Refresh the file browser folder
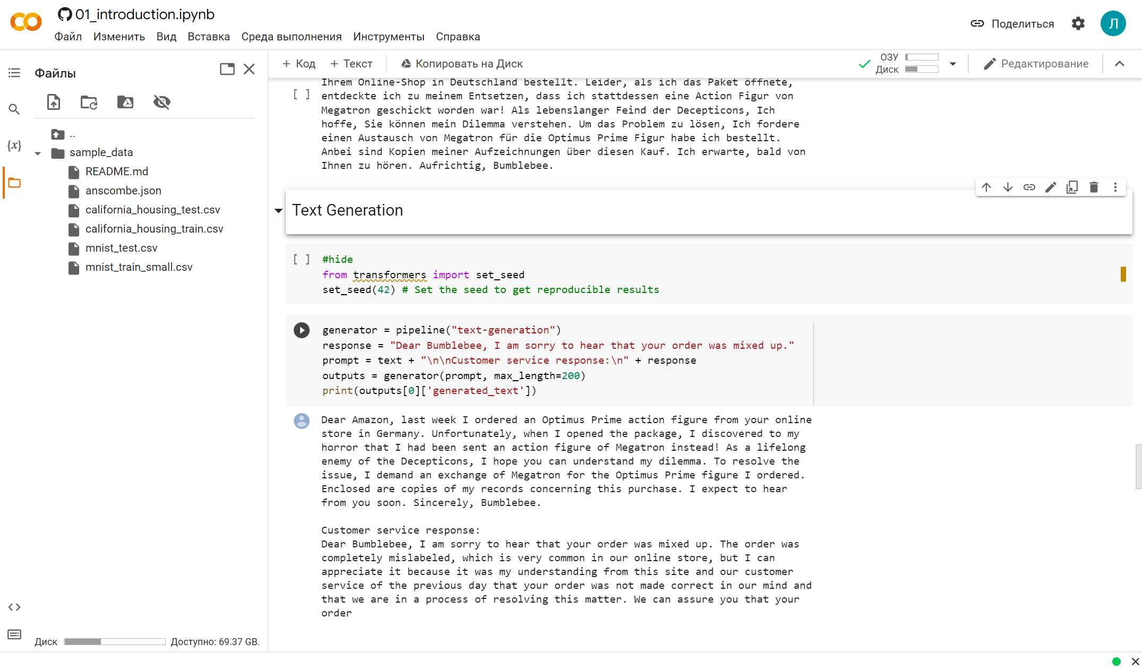Viewport: 1142px width, 669px height. [x=89, y=102]
